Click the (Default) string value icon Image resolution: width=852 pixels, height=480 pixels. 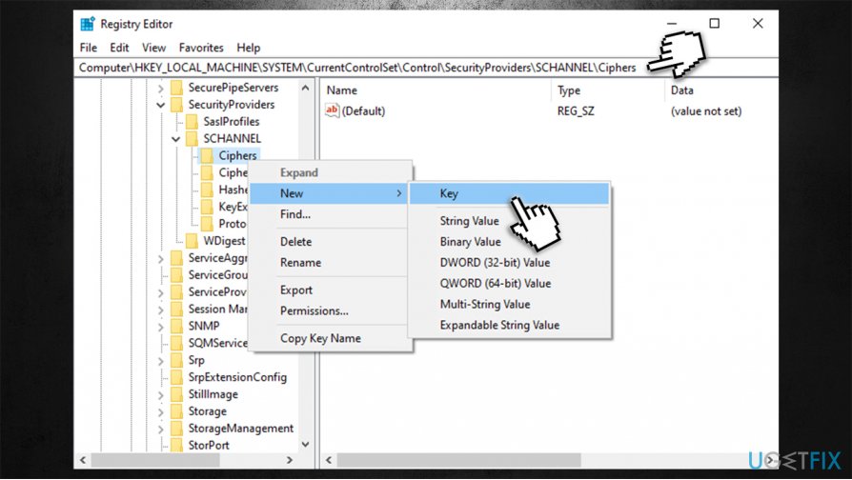(332, 110)
